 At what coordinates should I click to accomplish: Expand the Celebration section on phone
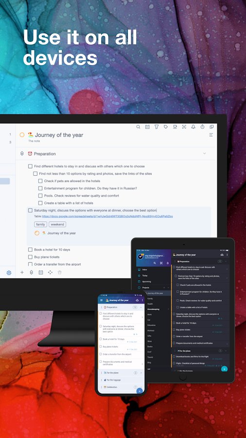pyautogui.click(x=141, y=387)
